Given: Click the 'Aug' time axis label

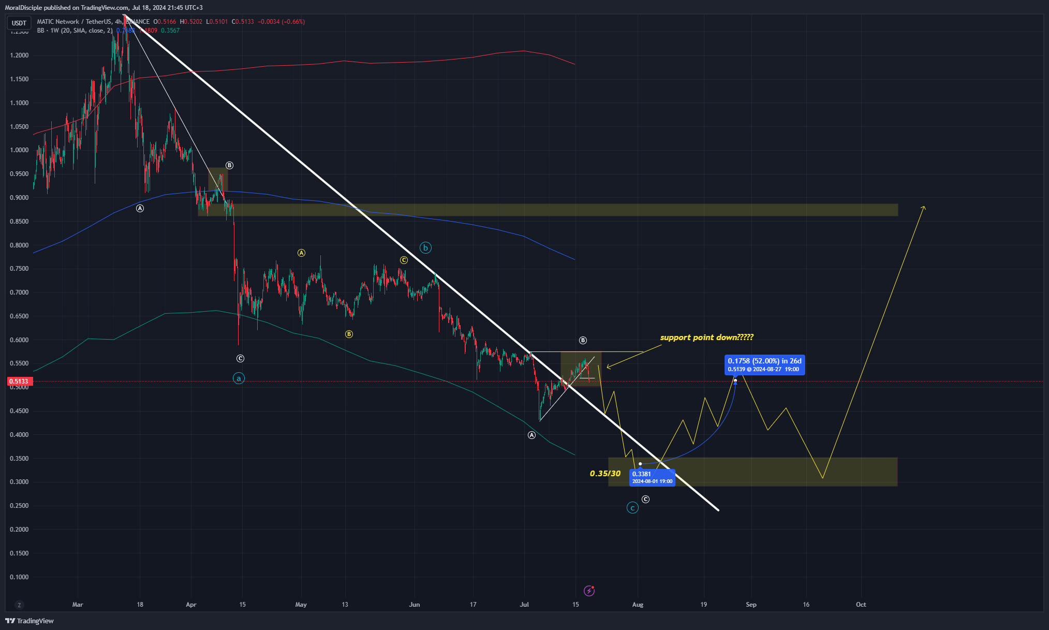Looking at the screenshot, I should point(638,605).
